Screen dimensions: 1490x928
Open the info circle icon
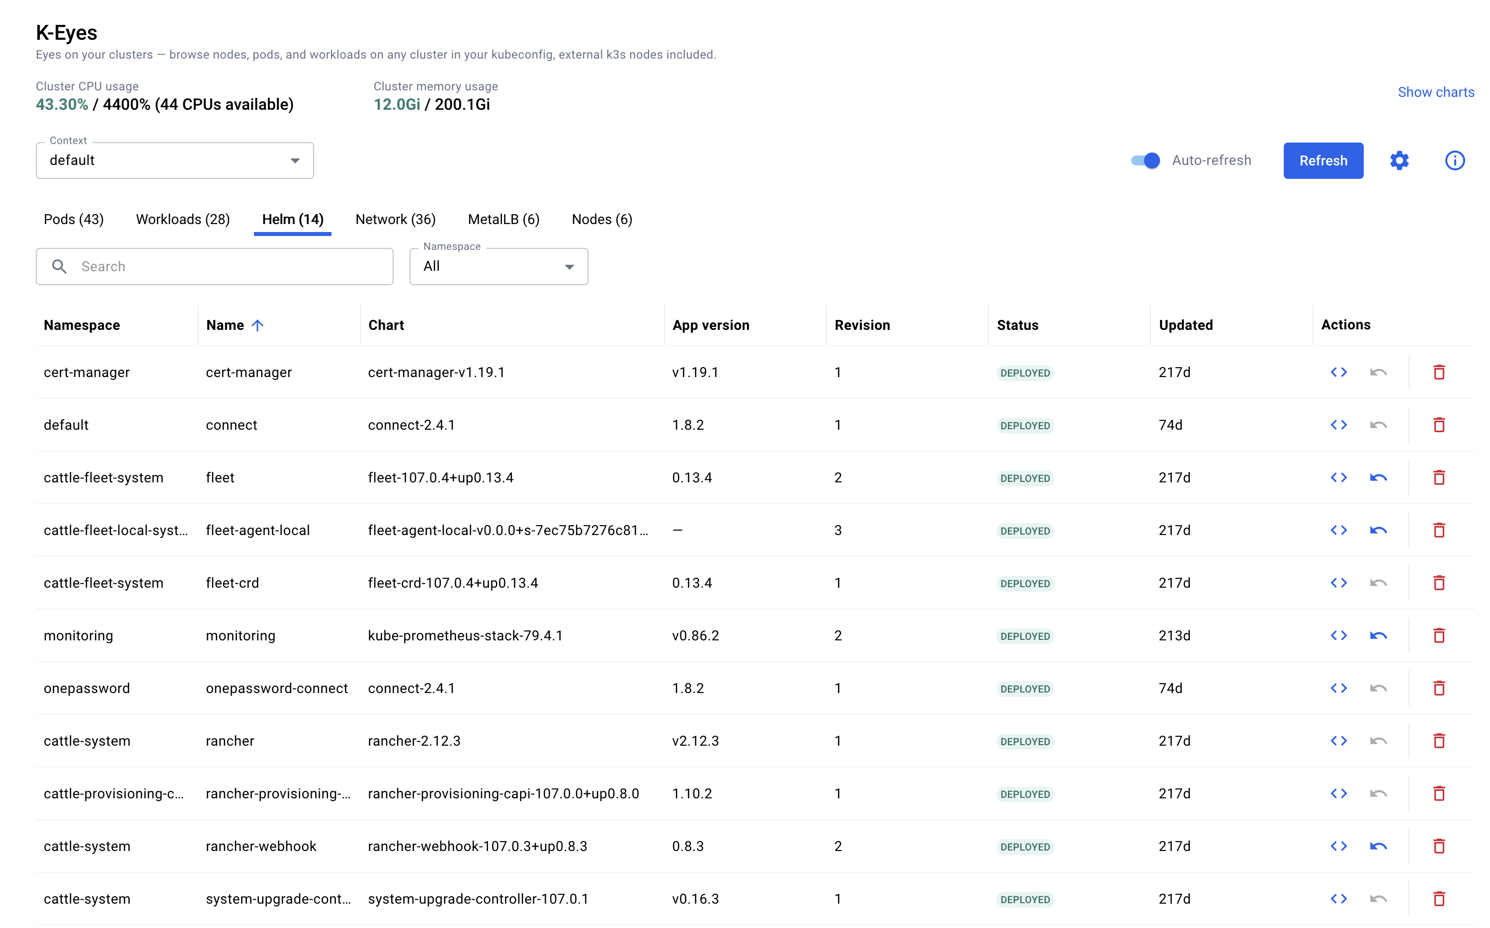[1454, 161]
